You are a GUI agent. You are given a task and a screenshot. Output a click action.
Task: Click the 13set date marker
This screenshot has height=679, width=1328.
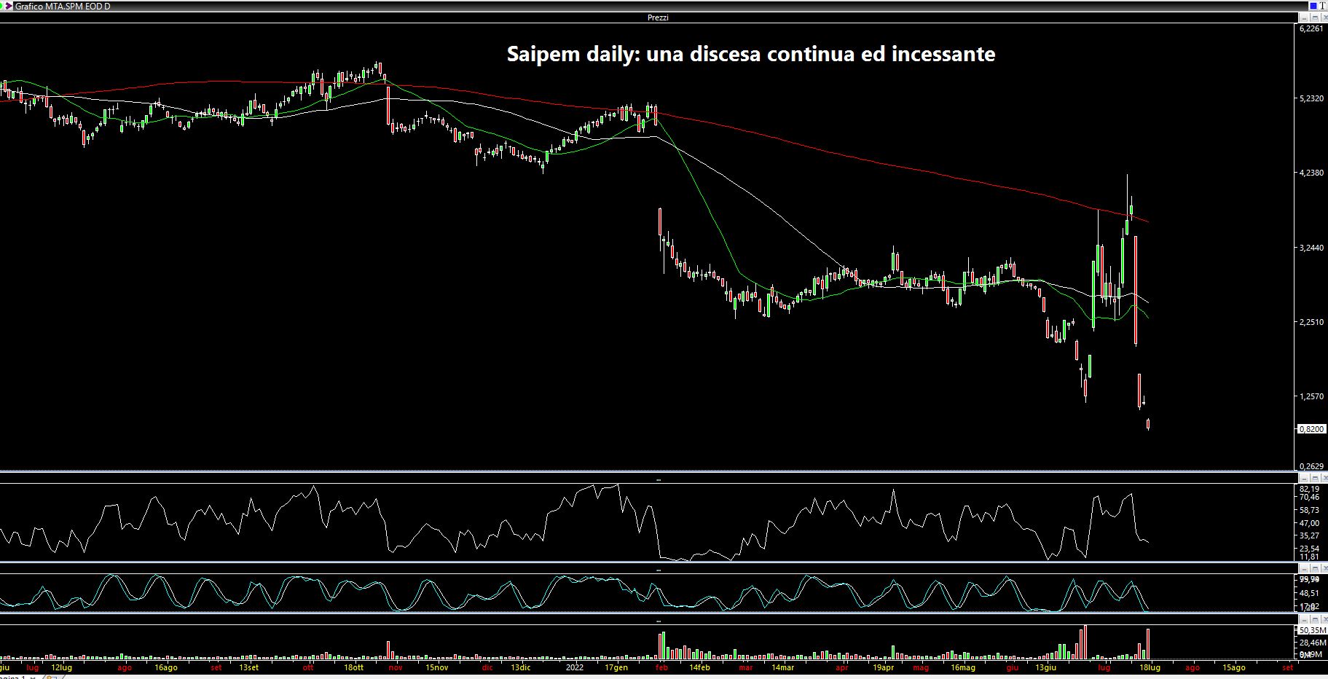[x=248, y=667]
